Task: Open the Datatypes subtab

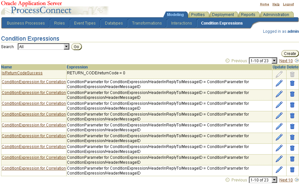Action: (x=114, y=23)
